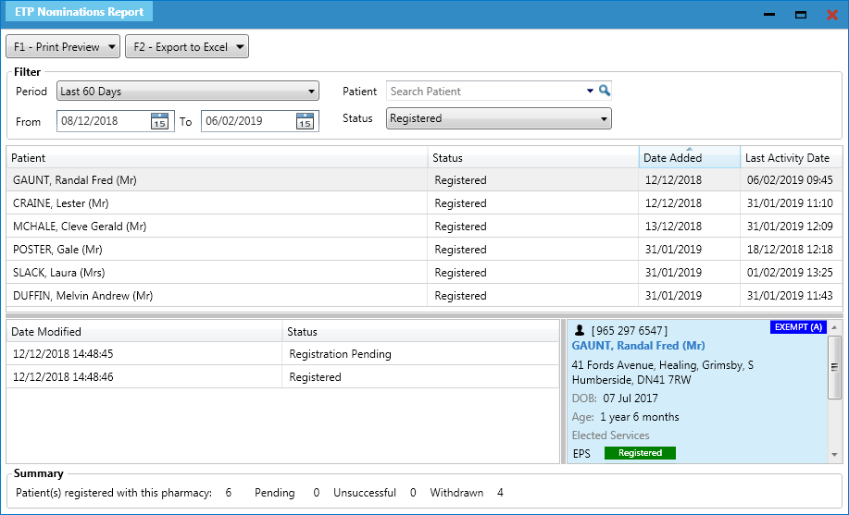This screenshot has height=515, width=849.
Task: Open the From date calendar picker
Action: coord(159,121)
